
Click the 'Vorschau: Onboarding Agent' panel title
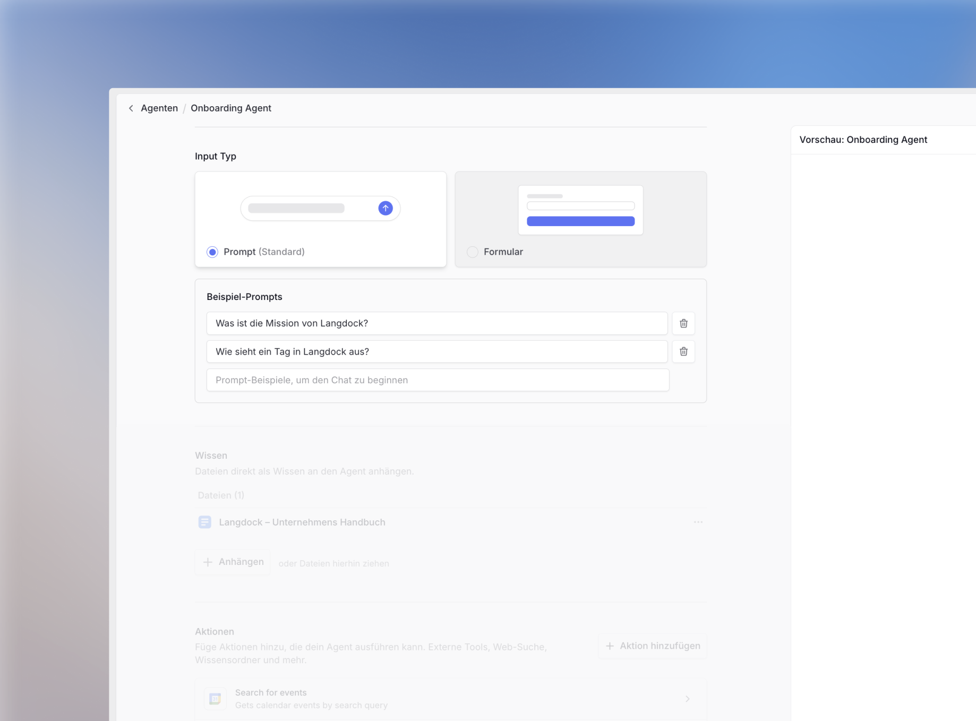coord(863,140)
